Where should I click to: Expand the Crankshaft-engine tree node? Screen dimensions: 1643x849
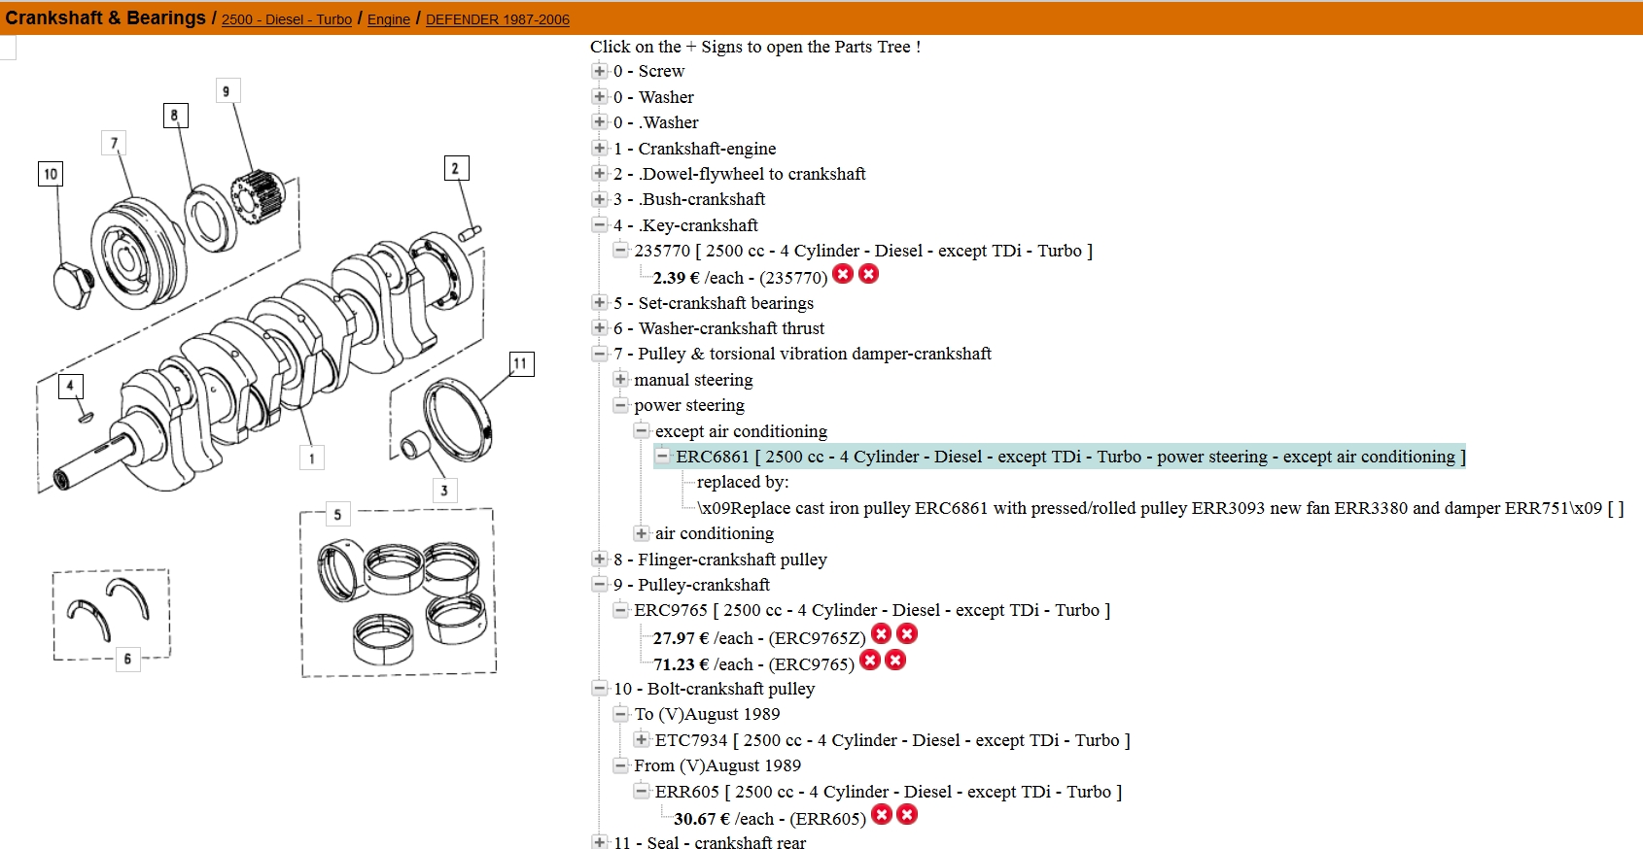pyautogui.click(x=600, y=148)
